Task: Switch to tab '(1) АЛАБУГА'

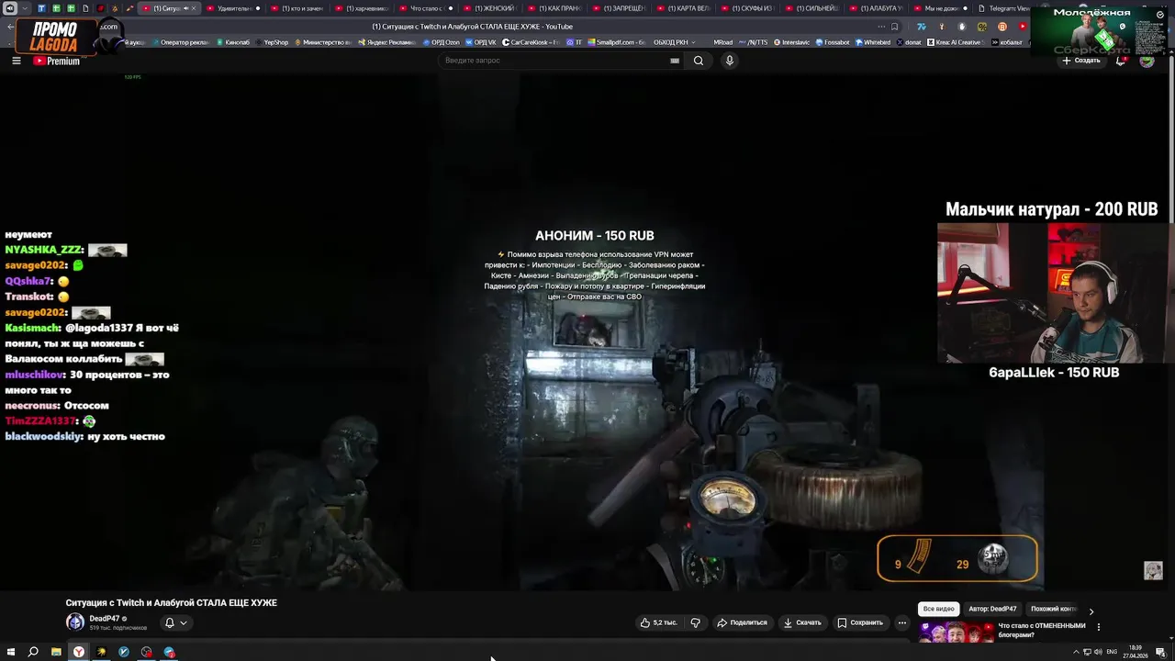Action: click(876, 8)
